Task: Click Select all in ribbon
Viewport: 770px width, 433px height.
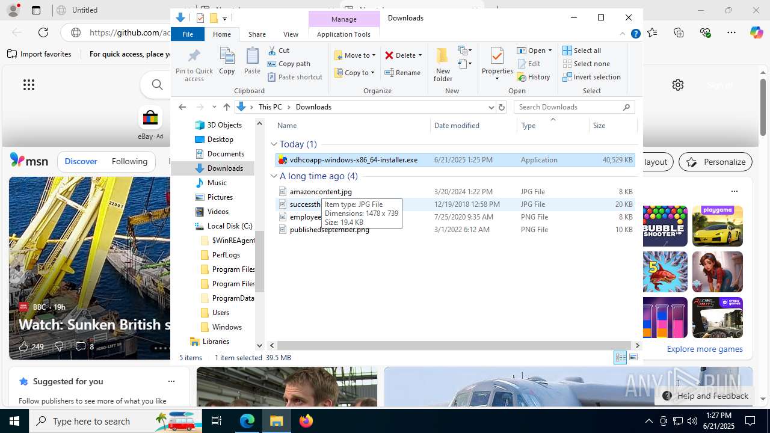Action: coord(582,51)
